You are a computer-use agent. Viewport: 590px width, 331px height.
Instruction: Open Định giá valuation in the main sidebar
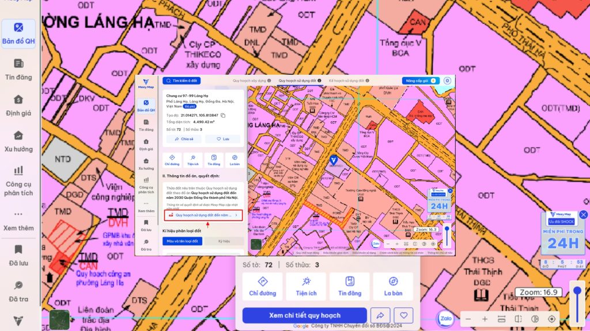pos(18,106)
